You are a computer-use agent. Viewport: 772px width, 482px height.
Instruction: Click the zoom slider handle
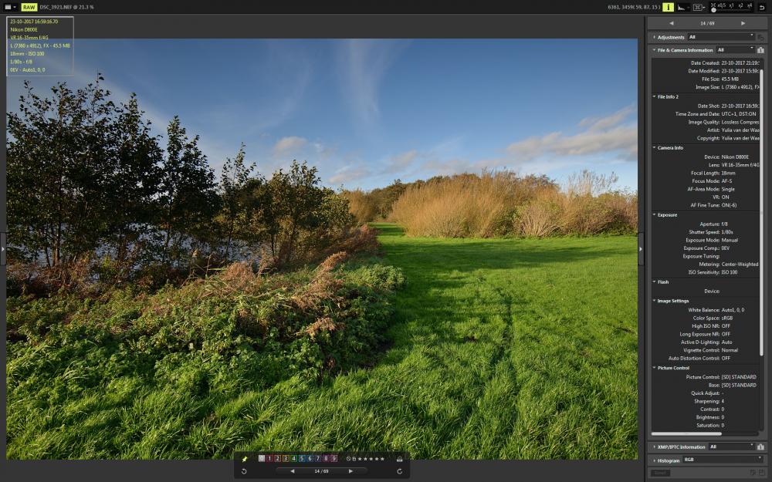(x=713, y=10)
